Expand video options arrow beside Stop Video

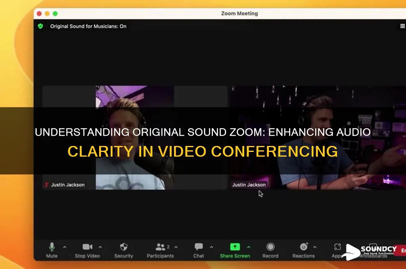pyautogui.click(x=100, y=247)
